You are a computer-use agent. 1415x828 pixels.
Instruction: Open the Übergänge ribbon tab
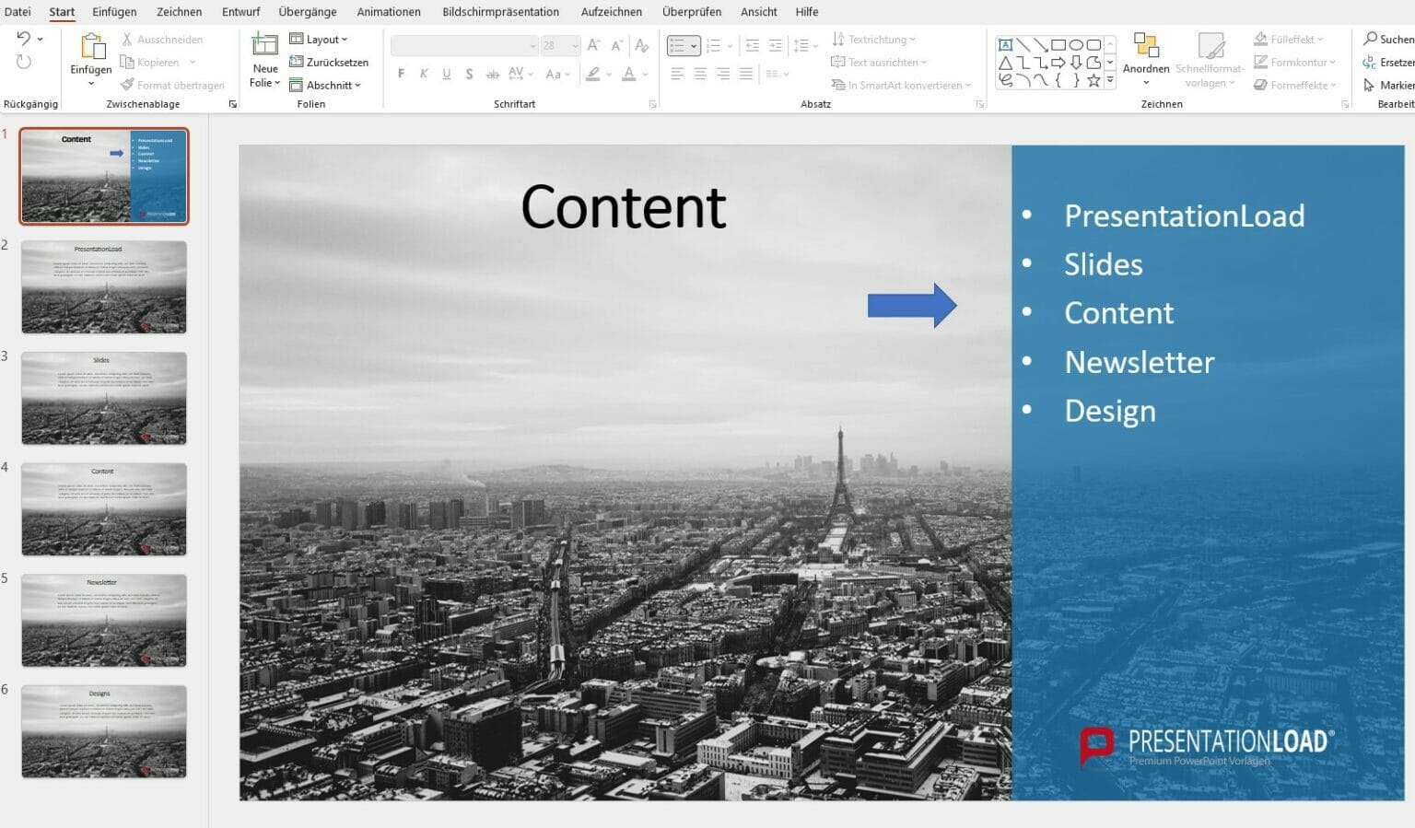[307, 12]
